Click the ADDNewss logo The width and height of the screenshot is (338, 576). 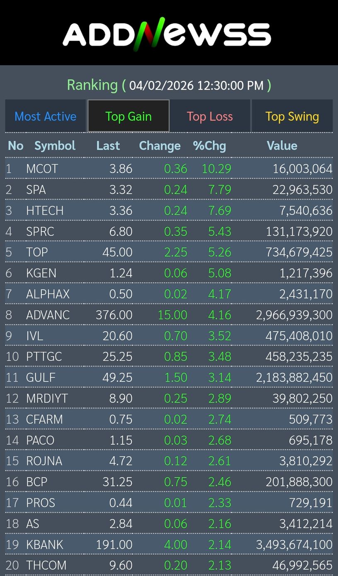[x=167, y=34]
